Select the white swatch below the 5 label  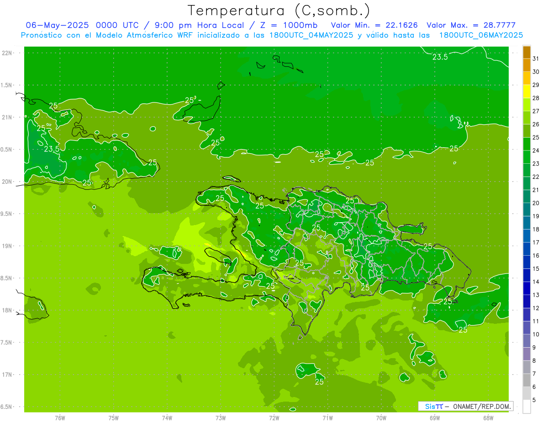click(x=527, y=407)
